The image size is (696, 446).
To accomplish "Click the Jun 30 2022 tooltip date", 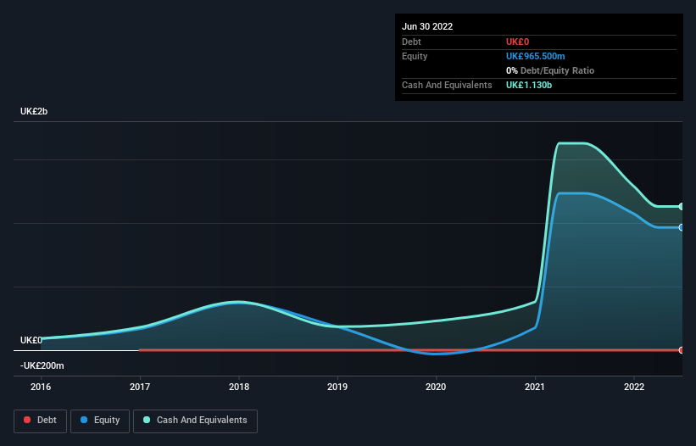I will [x=427, y=26].
